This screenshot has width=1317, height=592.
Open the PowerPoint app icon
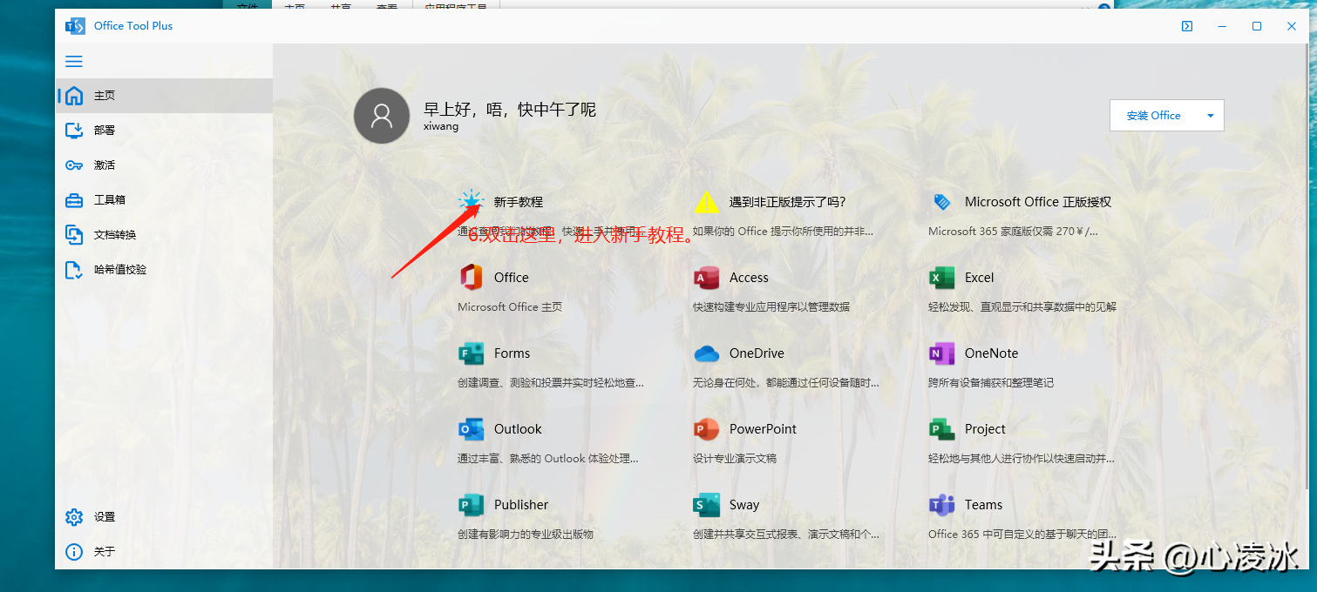[707, 429]
